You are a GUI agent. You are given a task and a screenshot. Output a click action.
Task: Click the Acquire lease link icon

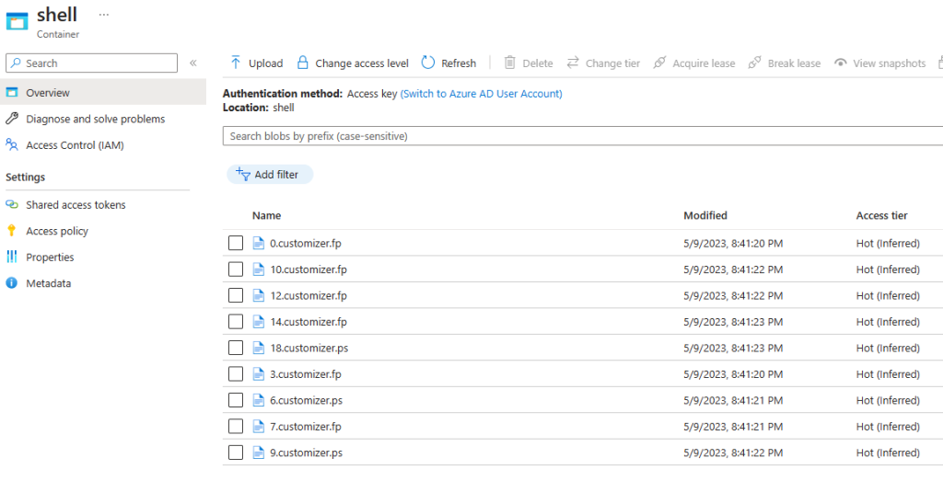[659, 63]
